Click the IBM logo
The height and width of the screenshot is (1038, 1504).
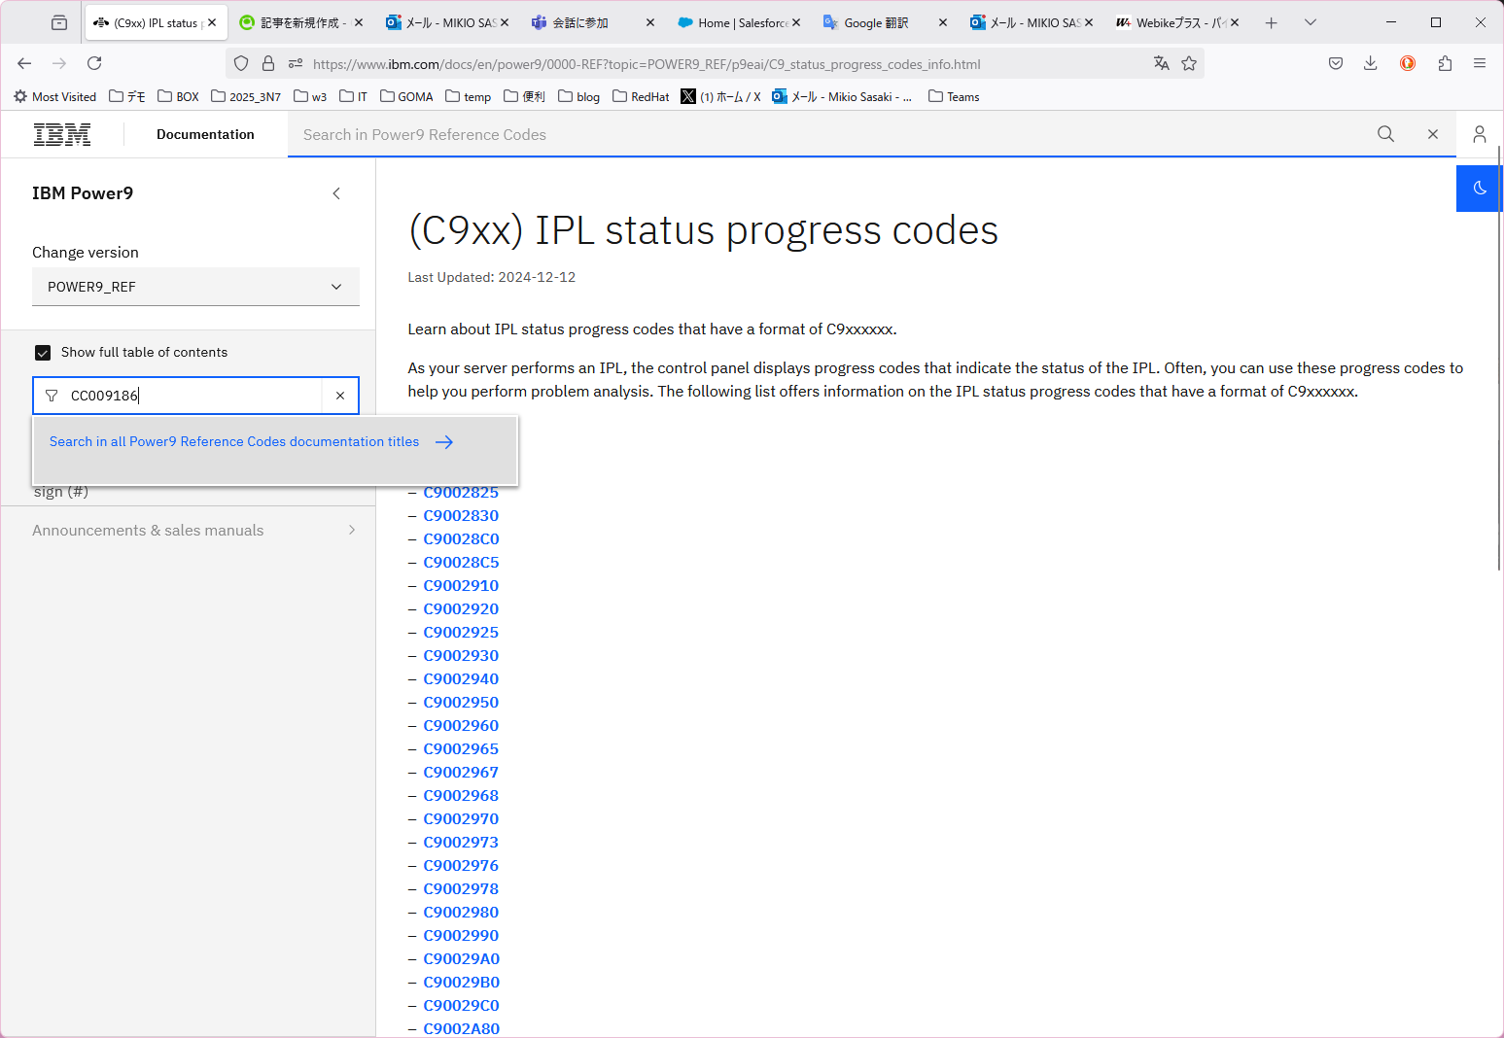click(x=62, y=134)
